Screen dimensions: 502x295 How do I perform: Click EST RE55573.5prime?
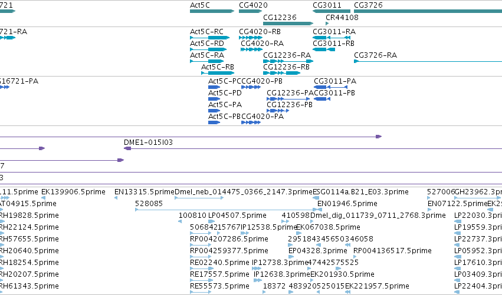point(219,286)
